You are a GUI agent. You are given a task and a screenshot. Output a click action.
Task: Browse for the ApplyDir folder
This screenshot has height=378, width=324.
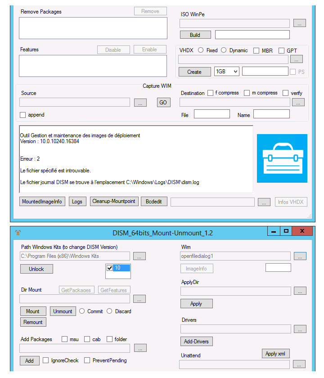[300, 291]
